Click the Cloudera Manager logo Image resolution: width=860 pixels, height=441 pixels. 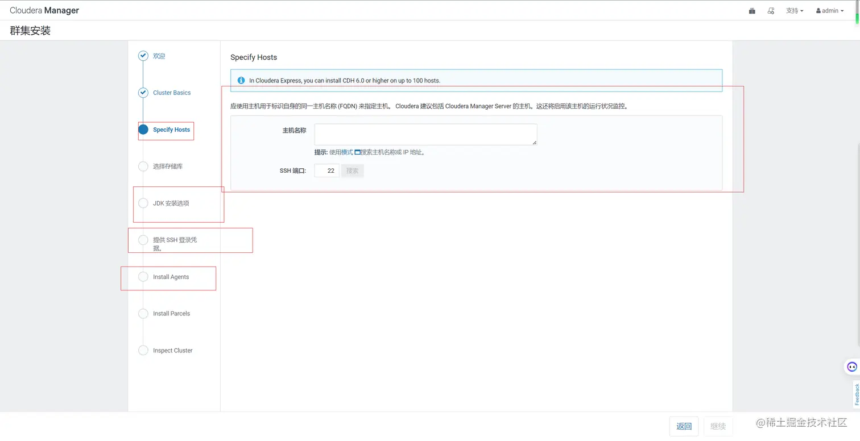point(44,10)
